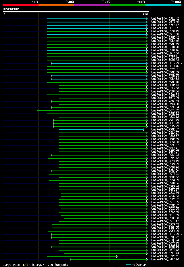
Task: Select label UniRef100_Q259E4
Action: (x=165, y=101)
